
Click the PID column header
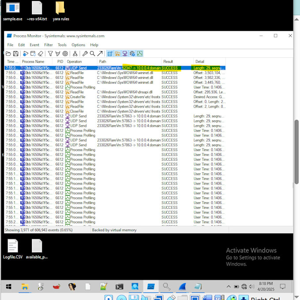[x=59, y=62]
